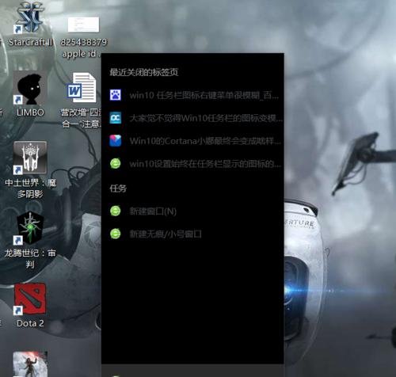Click the Baidu paw icon in jump list
The width and height of the screenshot is (396, 377).
[116, 95]
